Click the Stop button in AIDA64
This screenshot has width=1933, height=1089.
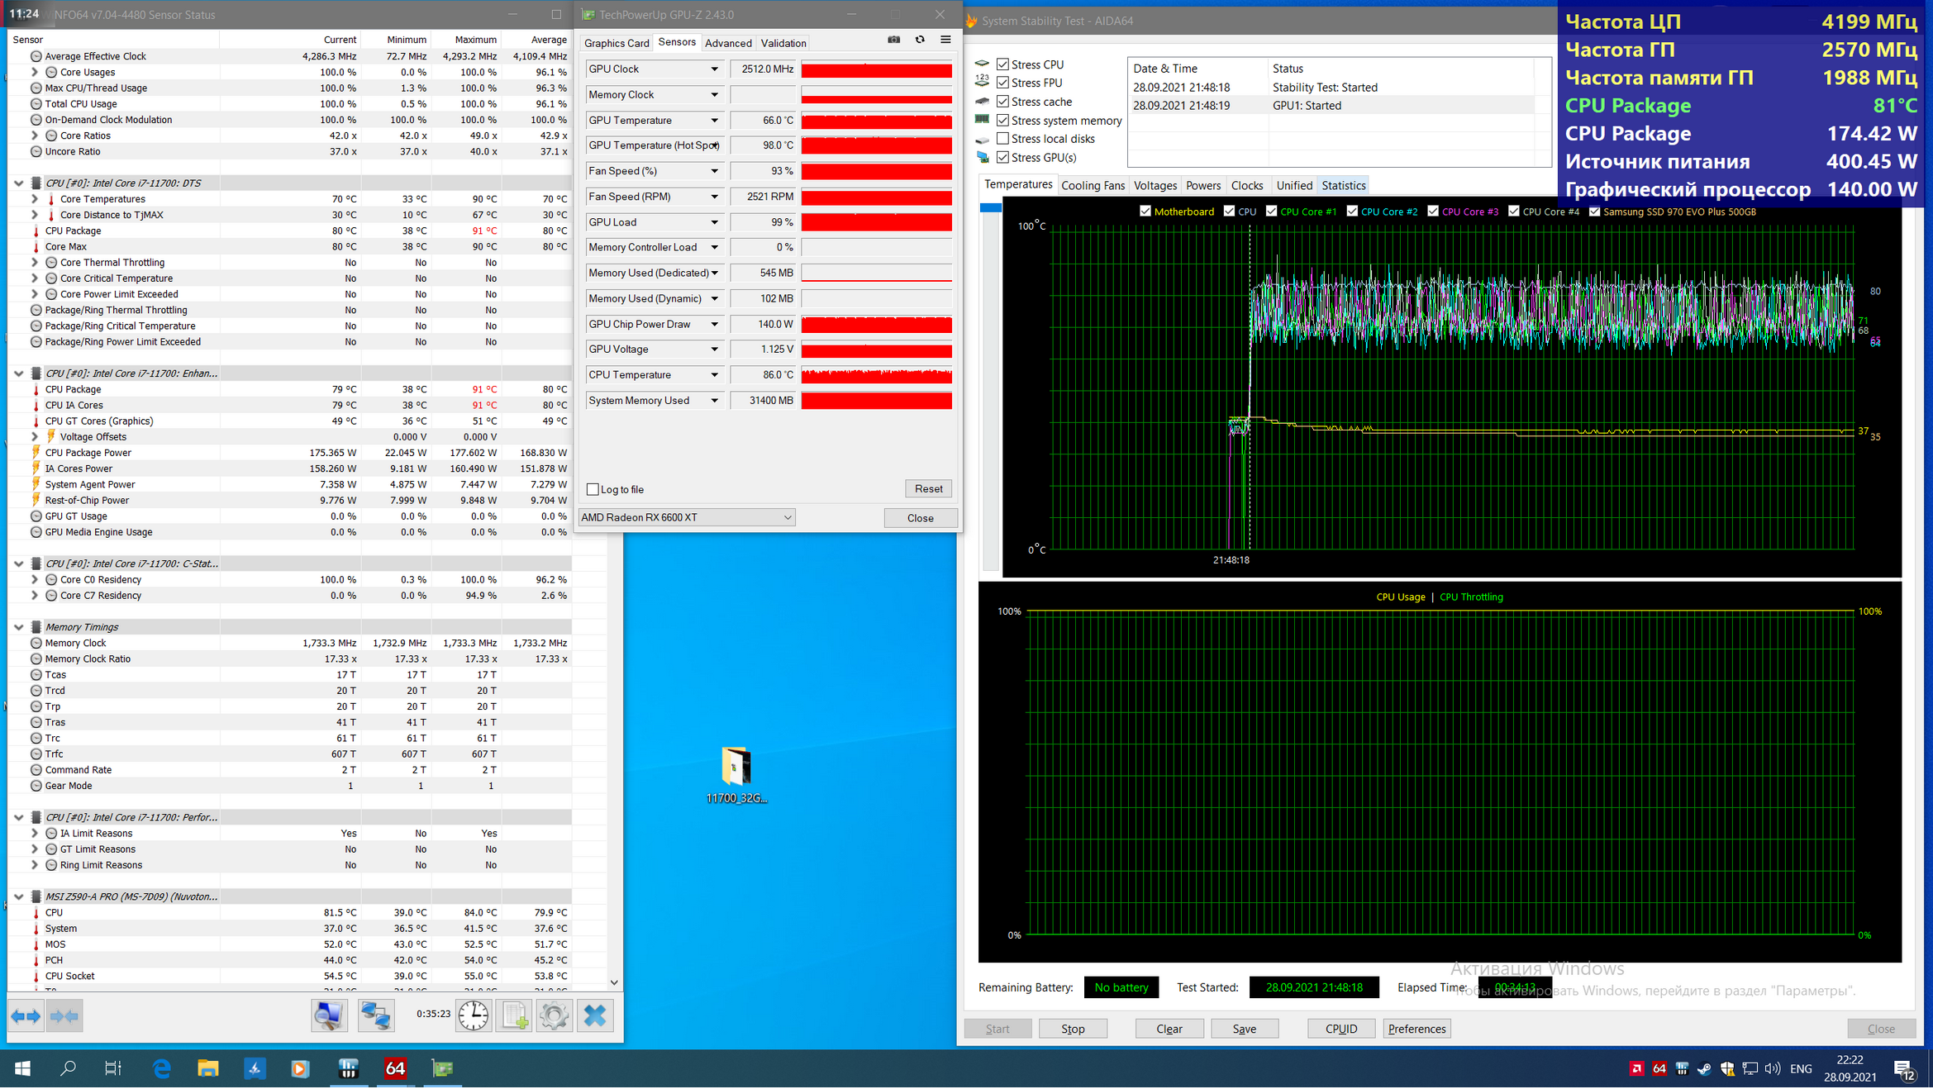(1072, 1029)
